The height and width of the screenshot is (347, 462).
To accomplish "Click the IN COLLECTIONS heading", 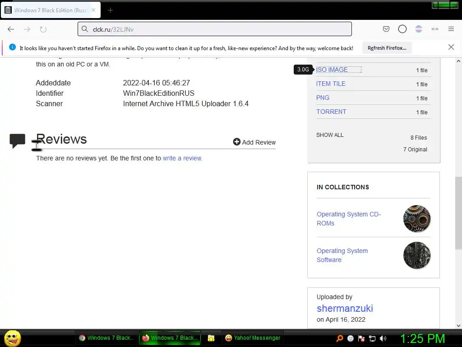I will 343,187.
